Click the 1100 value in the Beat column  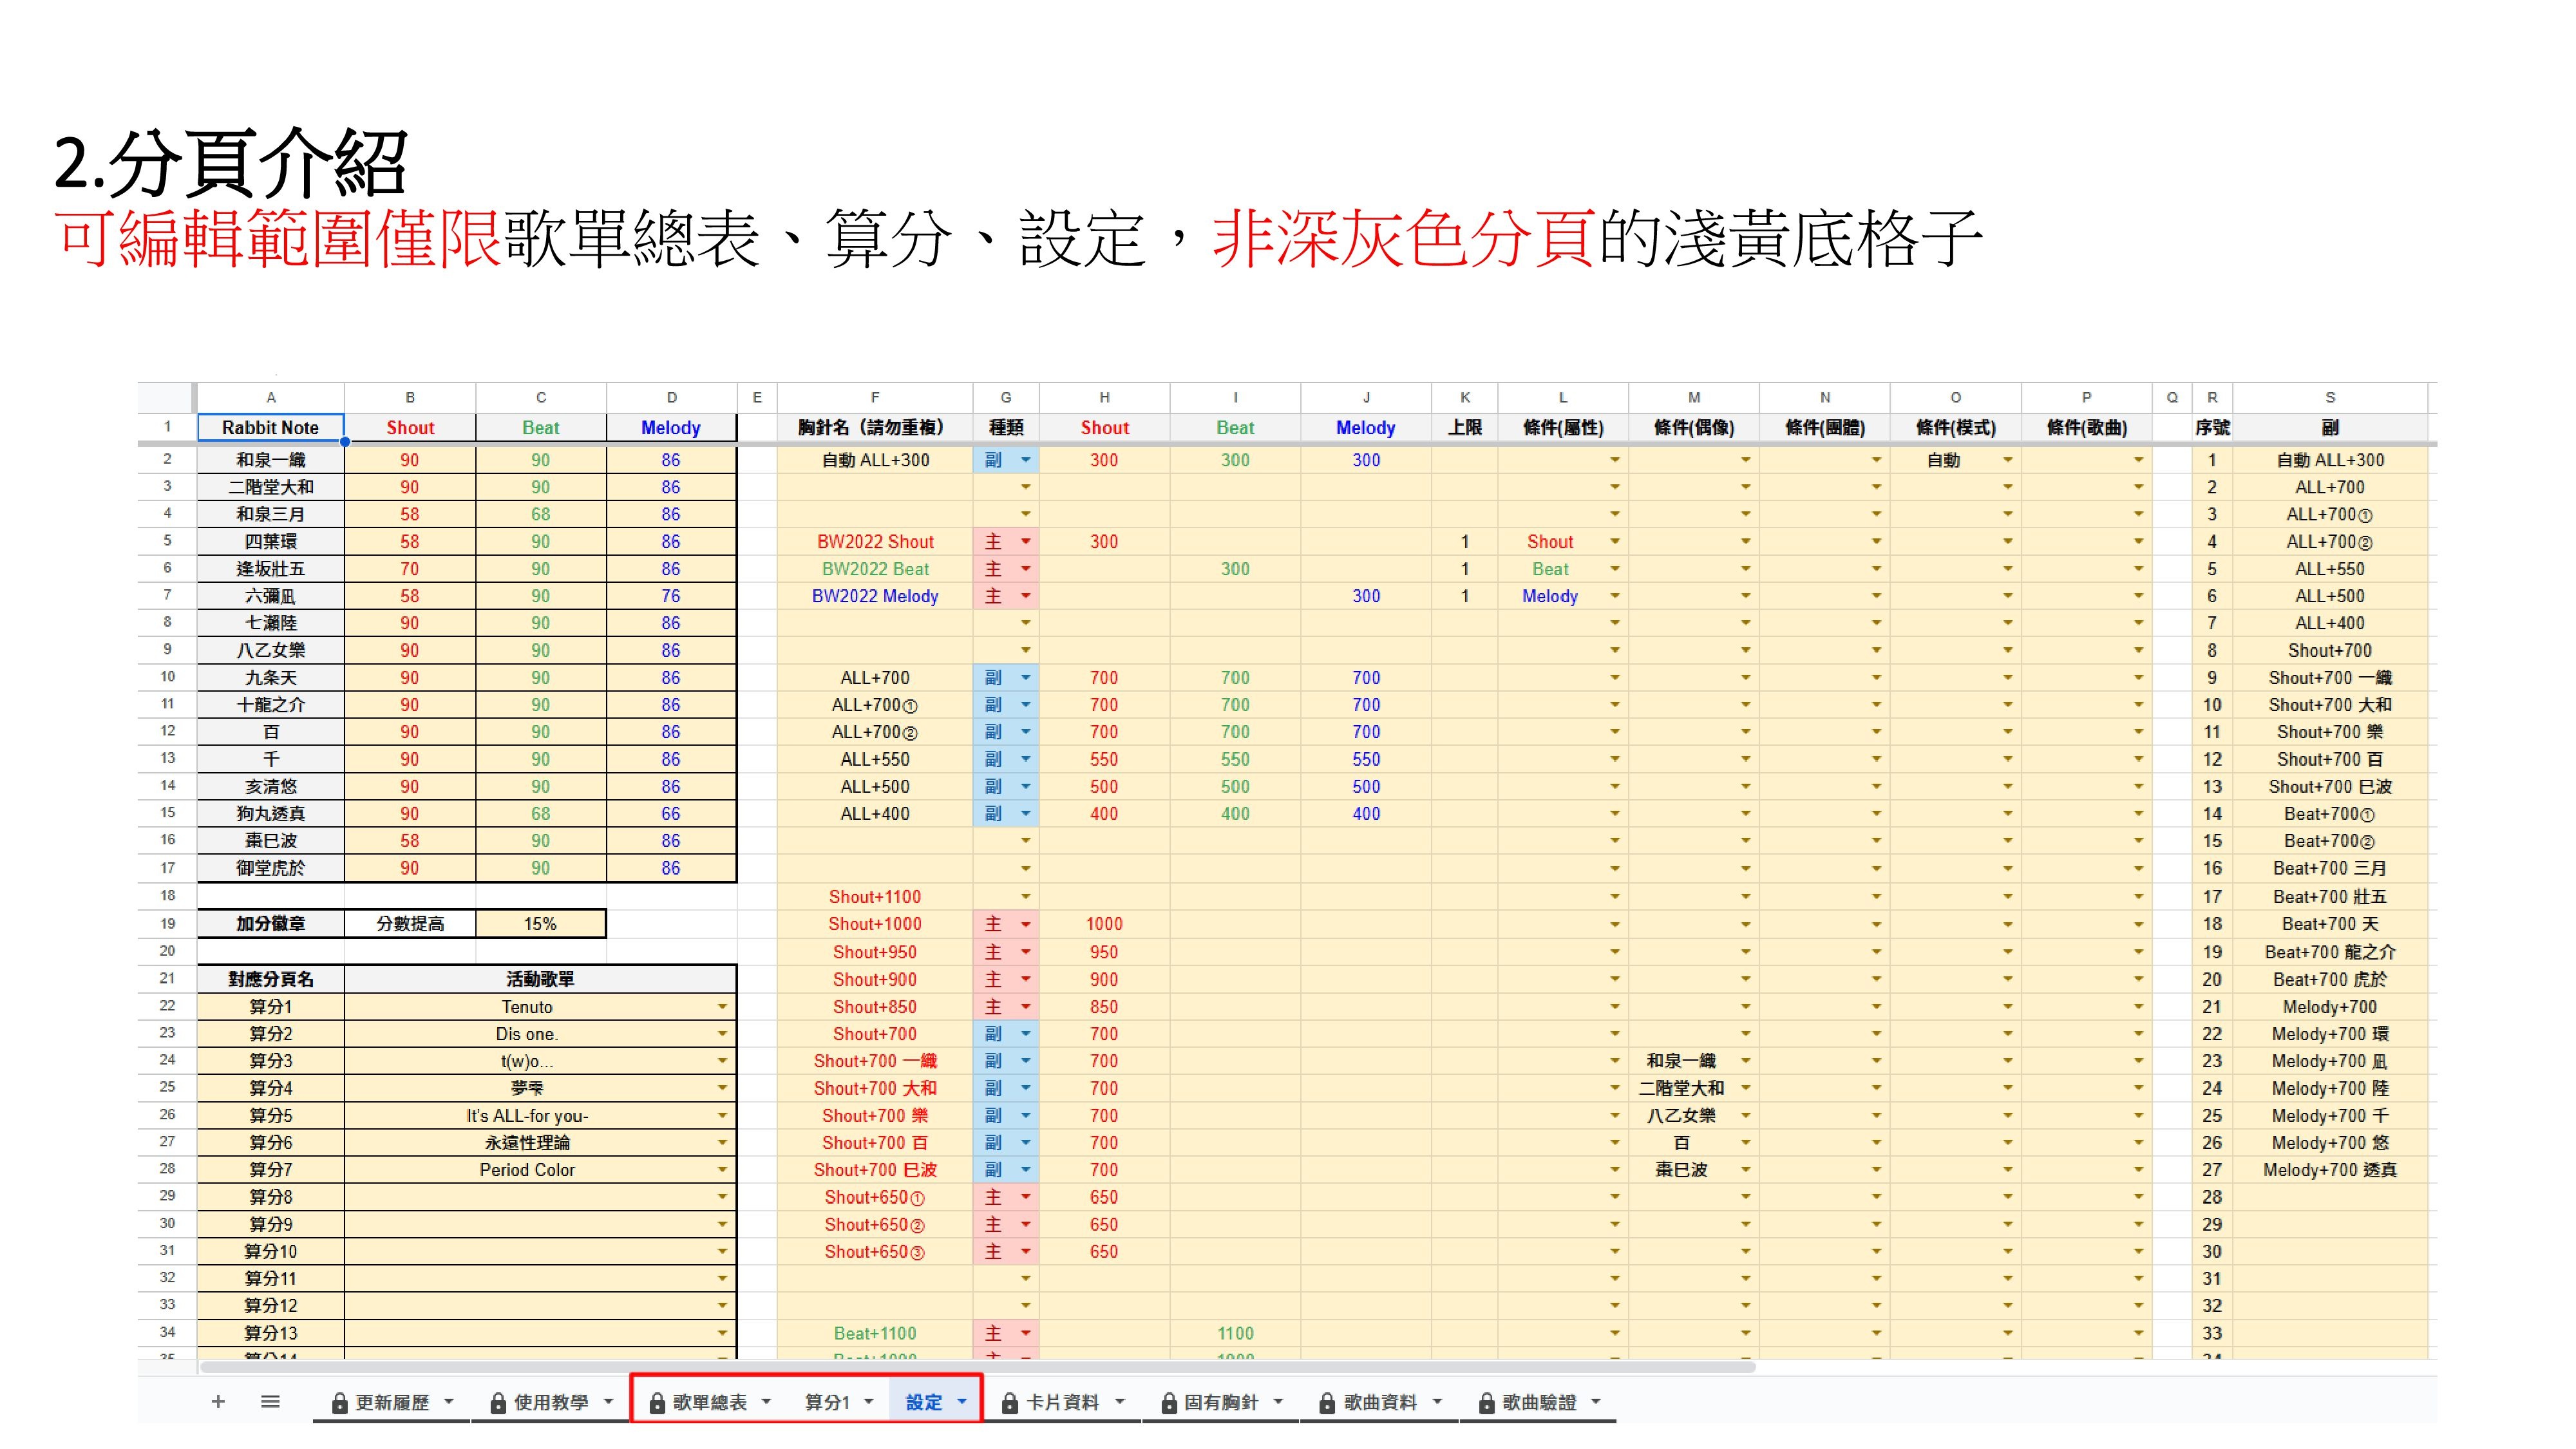(x=1235, y=1333)
